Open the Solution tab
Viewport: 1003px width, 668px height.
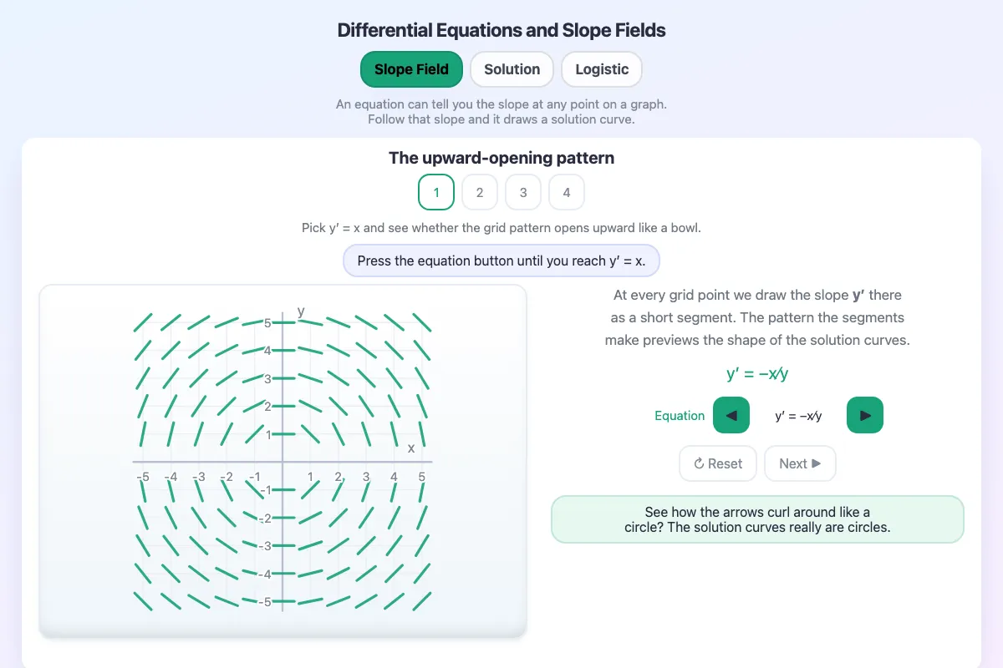point(512,69)
